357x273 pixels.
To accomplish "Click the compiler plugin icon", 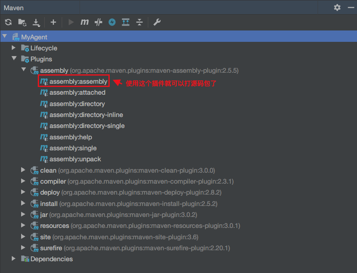I will tap(35, 181).
